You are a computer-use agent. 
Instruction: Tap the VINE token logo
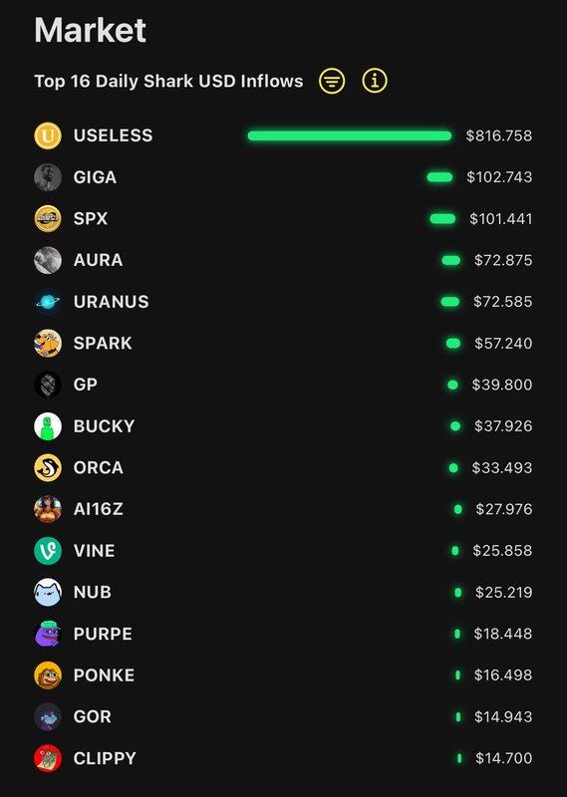click(x=48, y=551)
